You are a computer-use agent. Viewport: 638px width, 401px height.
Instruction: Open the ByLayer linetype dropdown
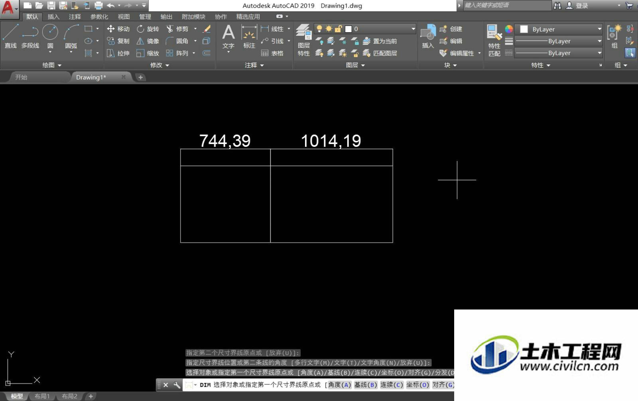599,53
